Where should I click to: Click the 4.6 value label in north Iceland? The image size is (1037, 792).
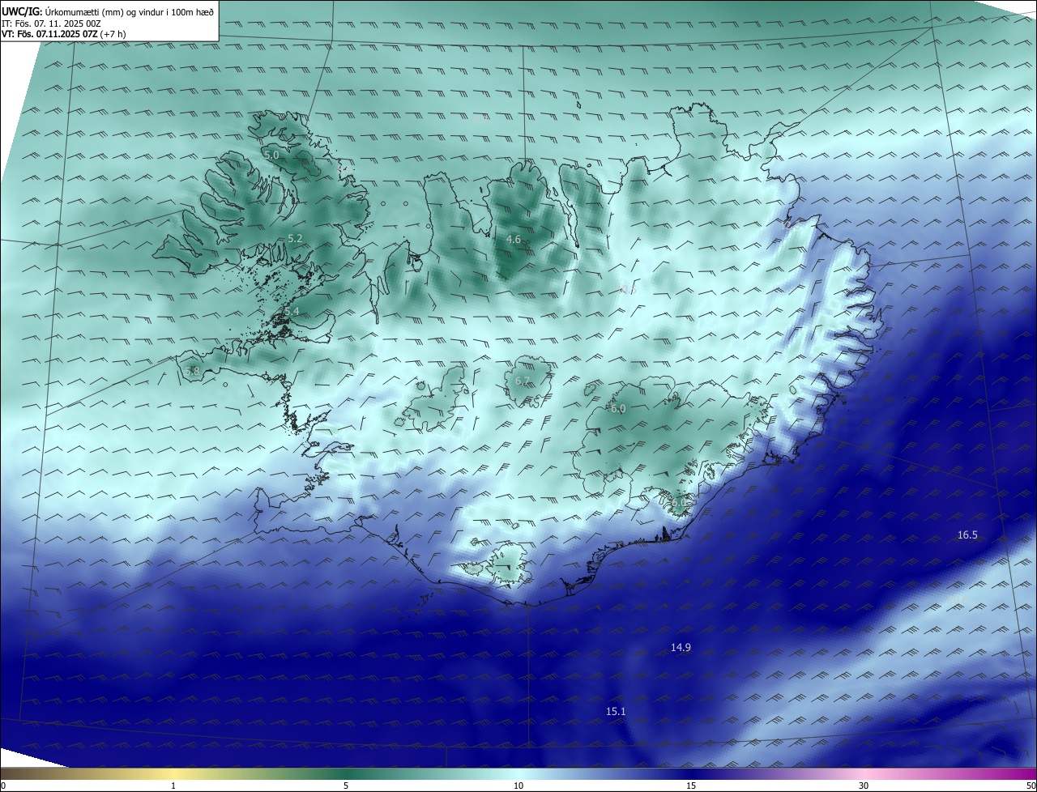pos(514,239)
